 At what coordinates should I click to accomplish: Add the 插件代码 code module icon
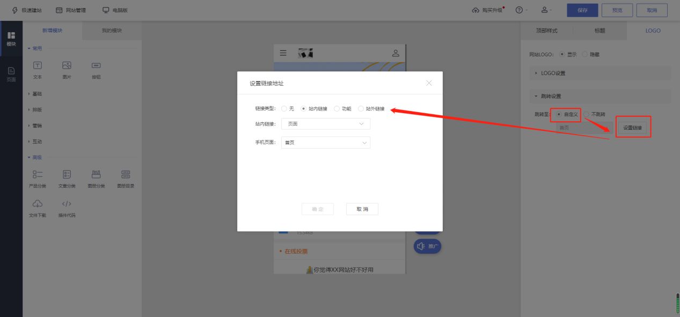(67, 203)
